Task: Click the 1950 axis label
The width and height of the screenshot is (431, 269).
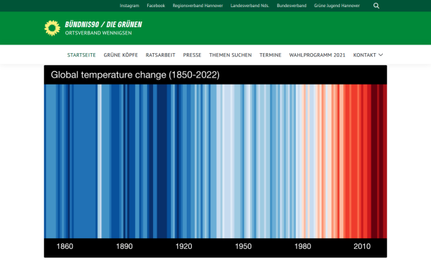Action: (x=244, y=246)
